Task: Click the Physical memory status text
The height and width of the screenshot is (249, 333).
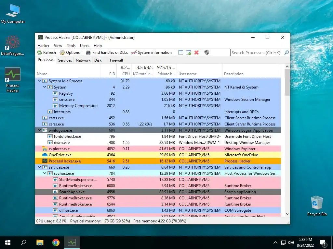Action: tap(100, 221)
